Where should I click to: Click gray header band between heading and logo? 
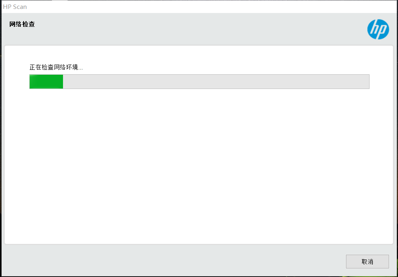(200, 29)
